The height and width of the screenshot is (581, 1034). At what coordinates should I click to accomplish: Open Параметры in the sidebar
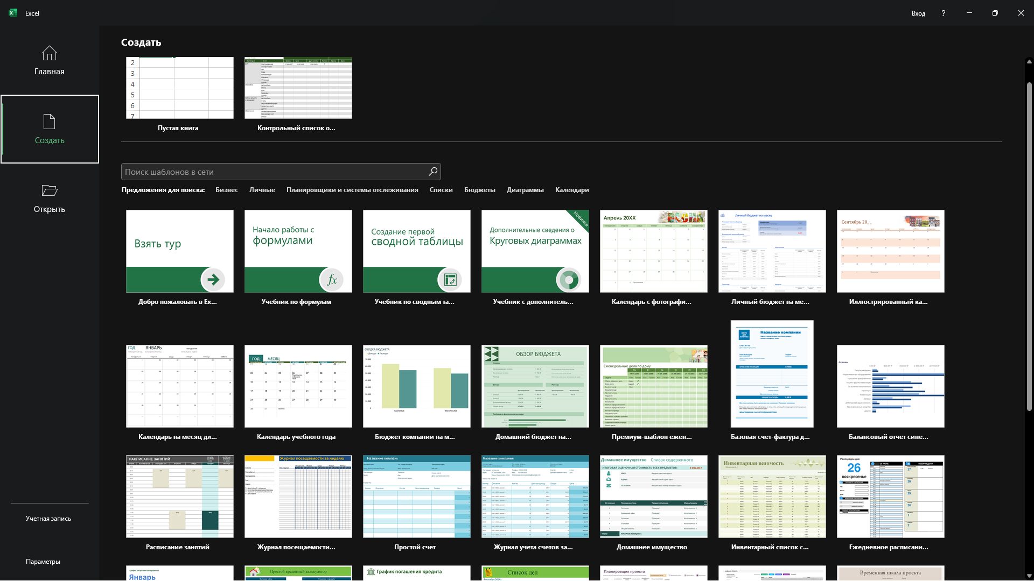(x=43, y=562)
